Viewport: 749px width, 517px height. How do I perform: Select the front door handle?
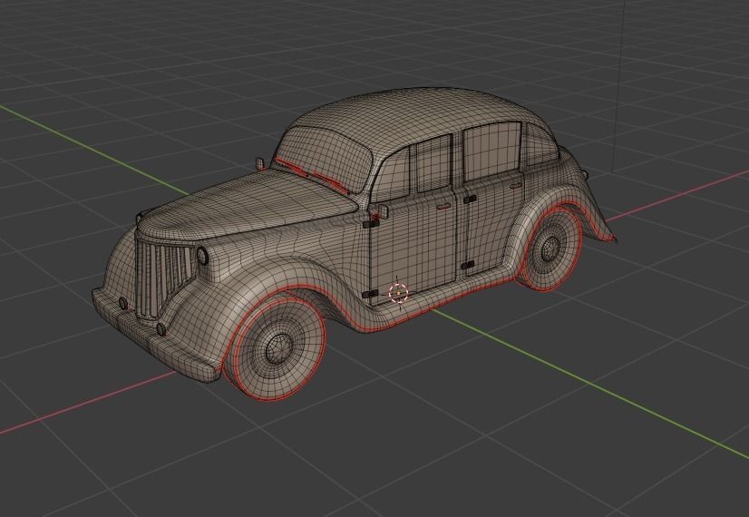443,206
